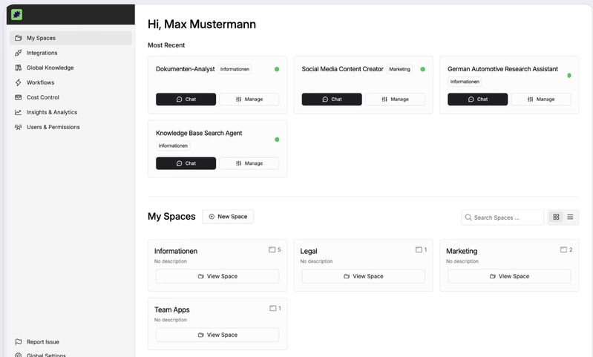Screen dimensions: 593x357
Task: Chat with Dokumenten-Analyst agent
Action: coord(186,99)
